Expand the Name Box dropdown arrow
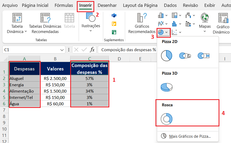 (x=62, y=50)
